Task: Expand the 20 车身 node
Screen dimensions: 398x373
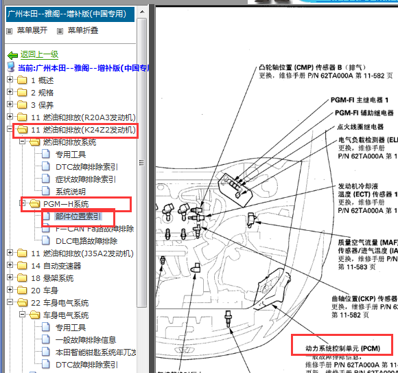Action: pos(10,289)
